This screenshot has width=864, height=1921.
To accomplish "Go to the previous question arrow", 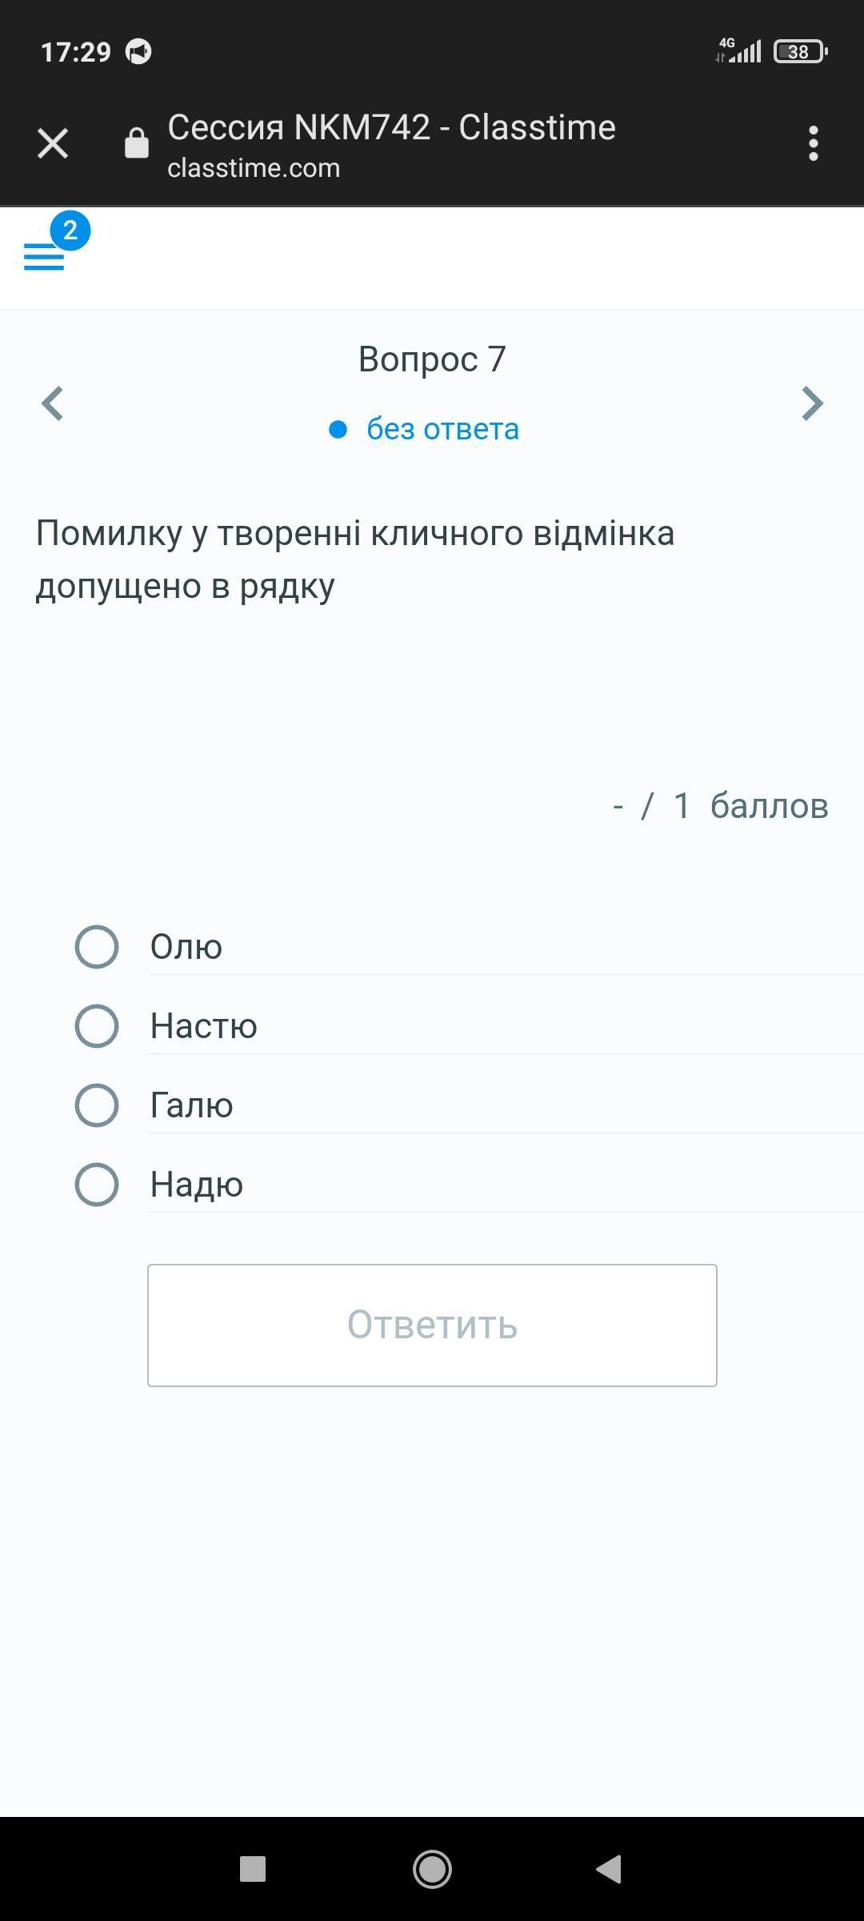I will (x=53, y=403).
